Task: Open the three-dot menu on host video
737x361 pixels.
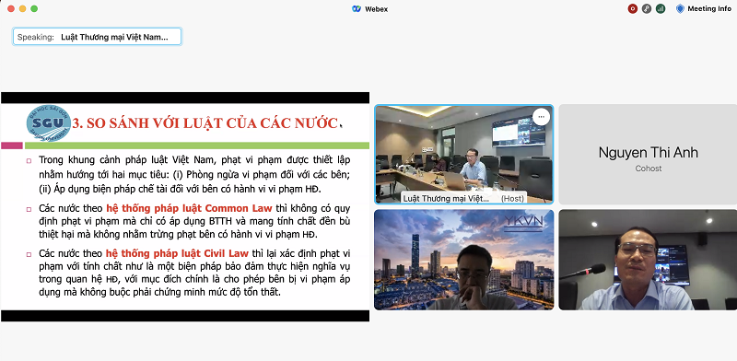Action: coord(541,117)
